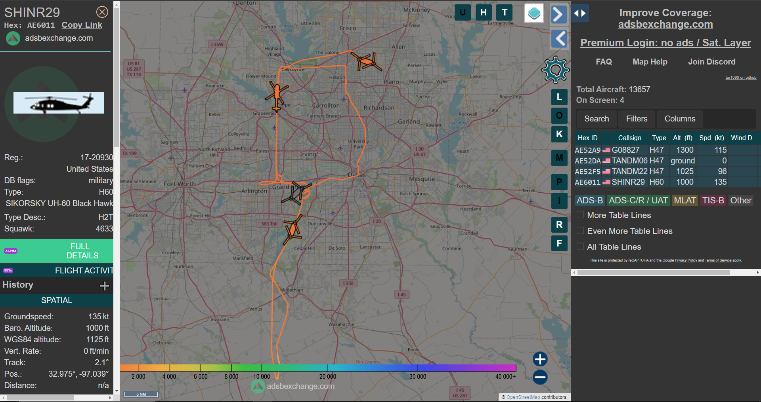Click the left chevron arrow button
The image size is (761, 402).
pos(559,39)
